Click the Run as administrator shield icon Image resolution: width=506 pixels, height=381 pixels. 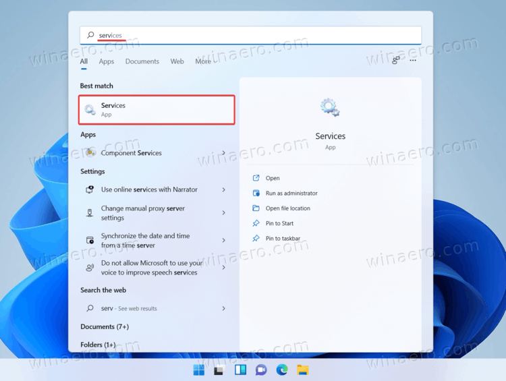click(x=256, y=193)
